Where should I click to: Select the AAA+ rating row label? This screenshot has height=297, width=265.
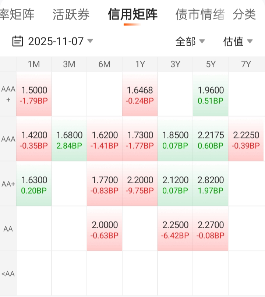(x=8, y=94)
